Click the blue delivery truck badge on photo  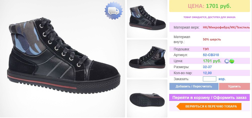click(114, 11)
